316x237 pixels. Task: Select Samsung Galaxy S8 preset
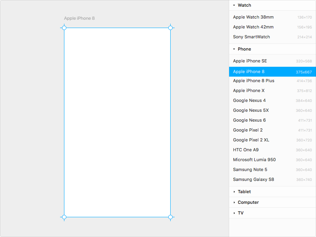[273, 179]
